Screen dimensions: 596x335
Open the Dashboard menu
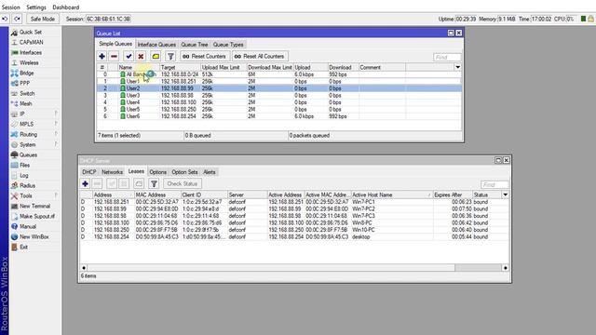click(x=66, y=7)
